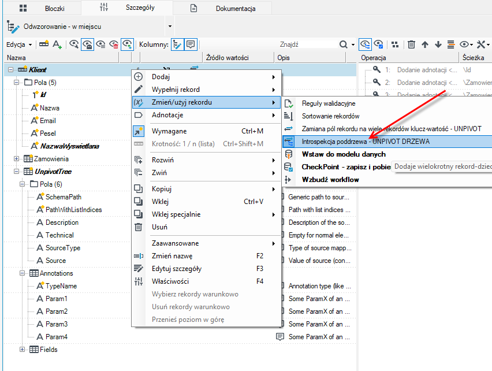The height and width of the screenshot is (371, 492).
Task: Toggle the eye with checkbox icon
Action: click(379, 44)
